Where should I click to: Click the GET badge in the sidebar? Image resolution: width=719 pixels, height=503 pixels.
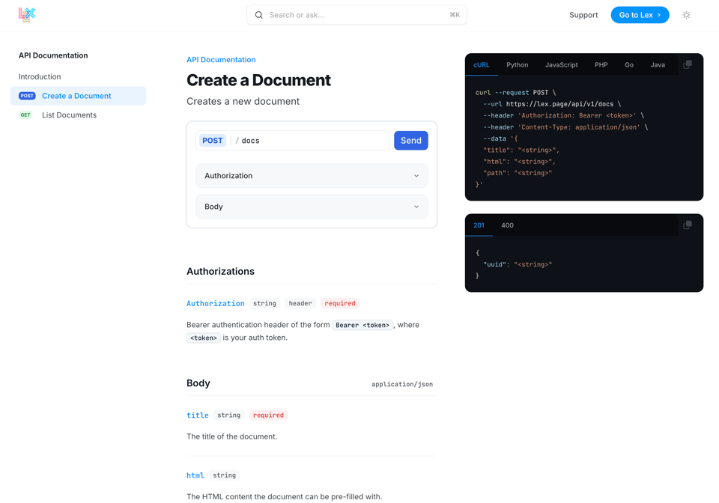pos(25,115)
